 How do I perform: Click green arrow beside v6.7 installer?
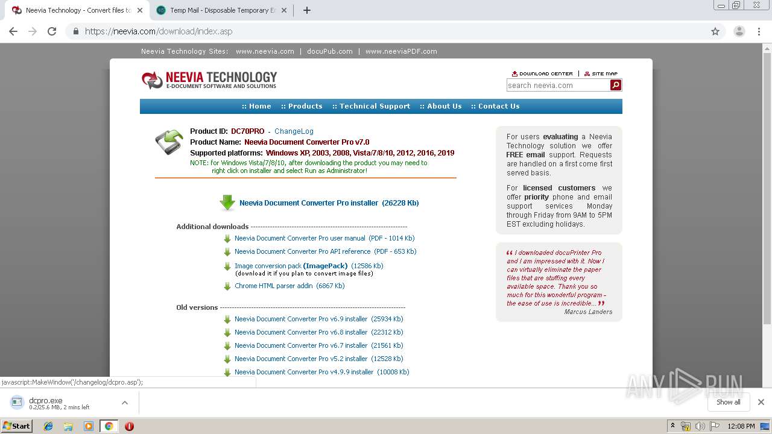[x=227, y=346]
